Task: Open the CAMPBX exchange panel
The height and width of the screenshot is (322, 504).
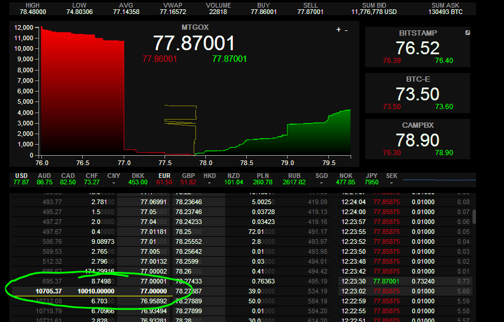Action: point(418,139)
